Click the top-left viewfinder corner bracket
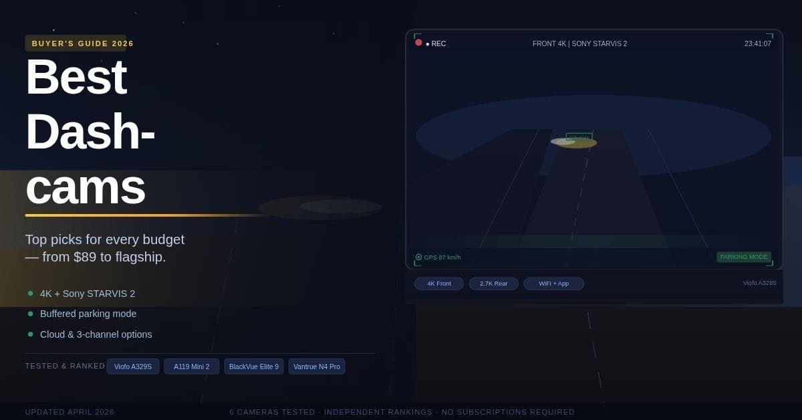The width and height of the screenshot is (802, 420). click(417, 36)
